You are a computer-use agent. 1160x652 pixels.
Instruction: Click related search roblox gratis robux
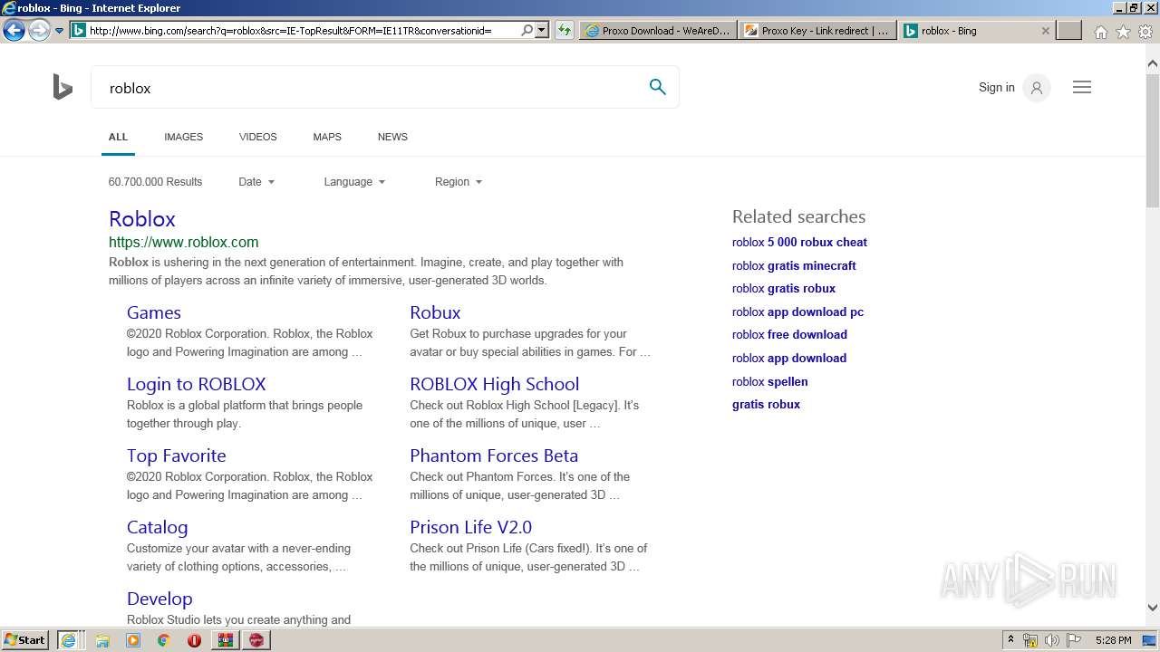[784, 288]
